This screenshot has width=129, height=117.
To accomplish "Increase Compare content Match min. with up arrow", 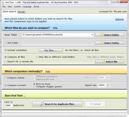I will pos(108,84).
